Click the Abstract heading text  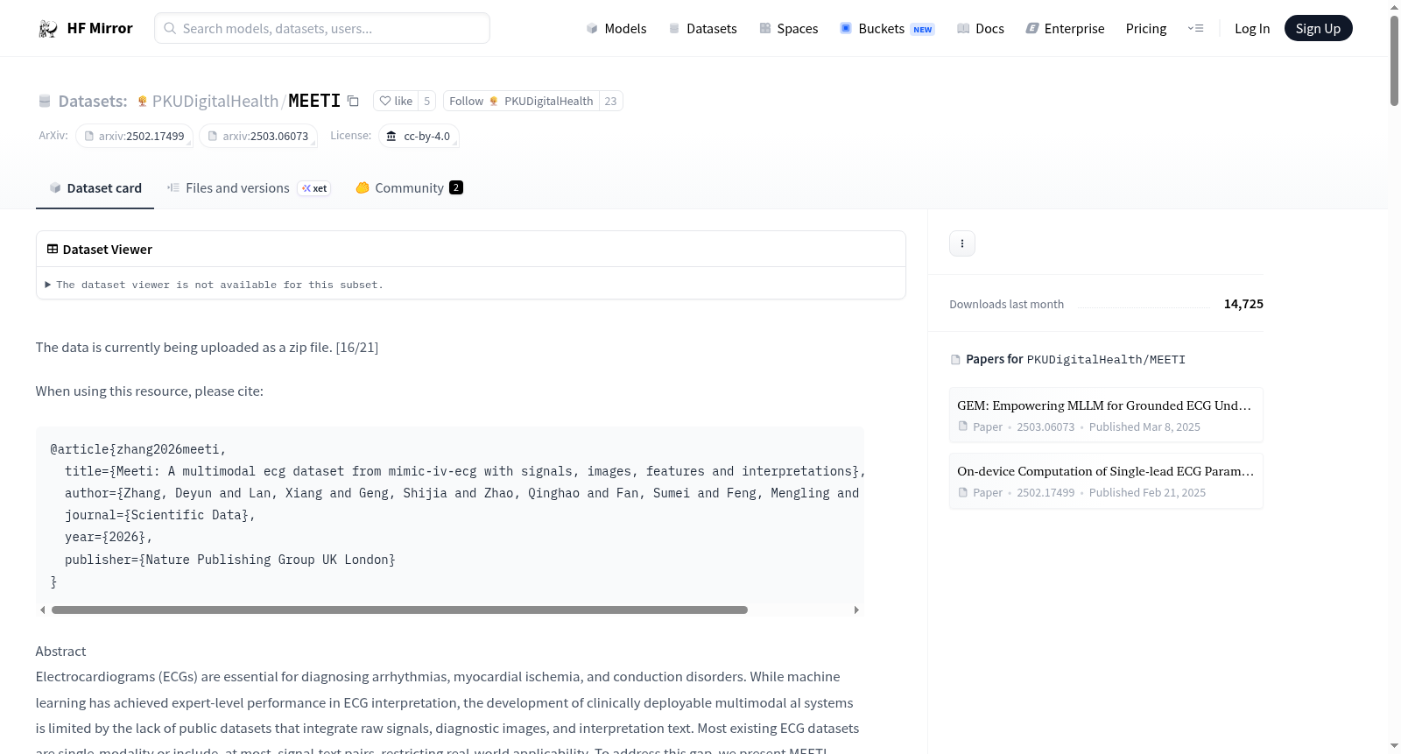click(60, 652)
